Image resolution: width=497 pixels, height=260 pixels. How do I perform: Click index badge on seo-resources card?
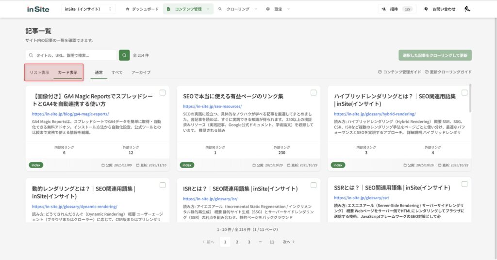point(187,165)
